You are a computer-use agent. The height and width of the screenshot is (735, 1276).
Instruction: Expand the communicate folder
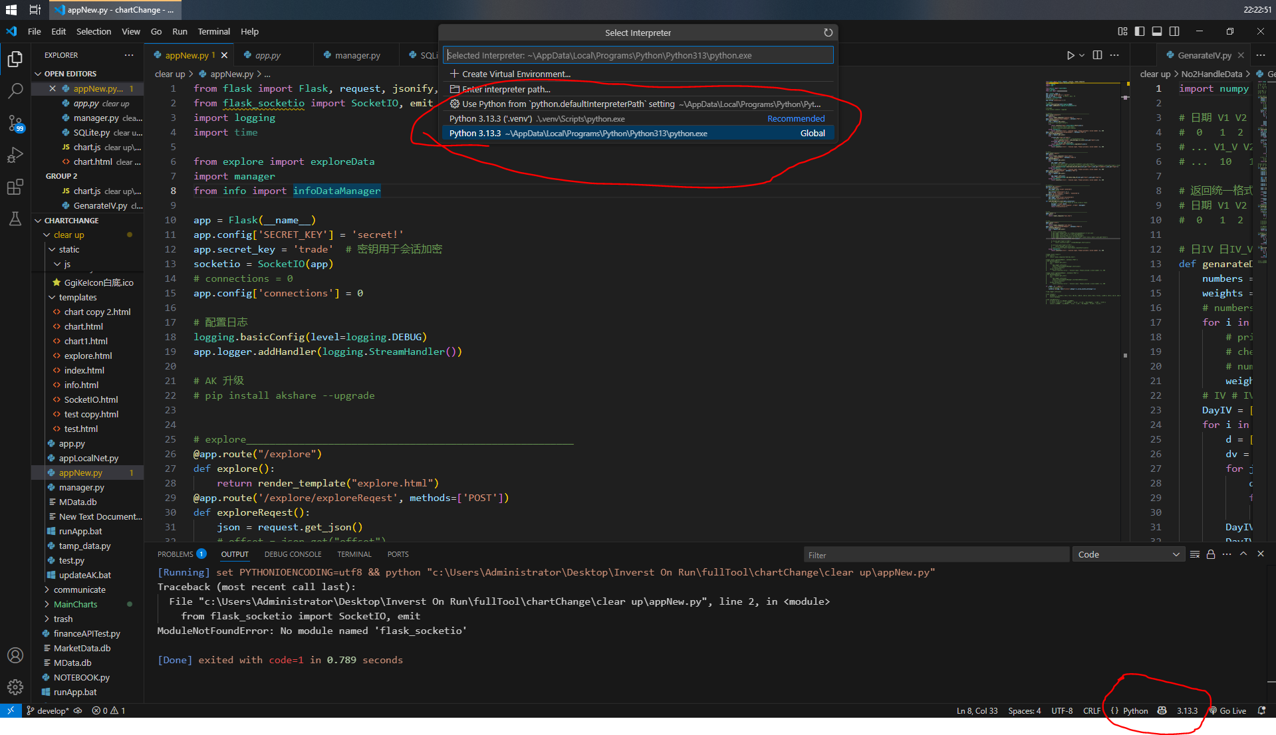[x=79, y=590]
